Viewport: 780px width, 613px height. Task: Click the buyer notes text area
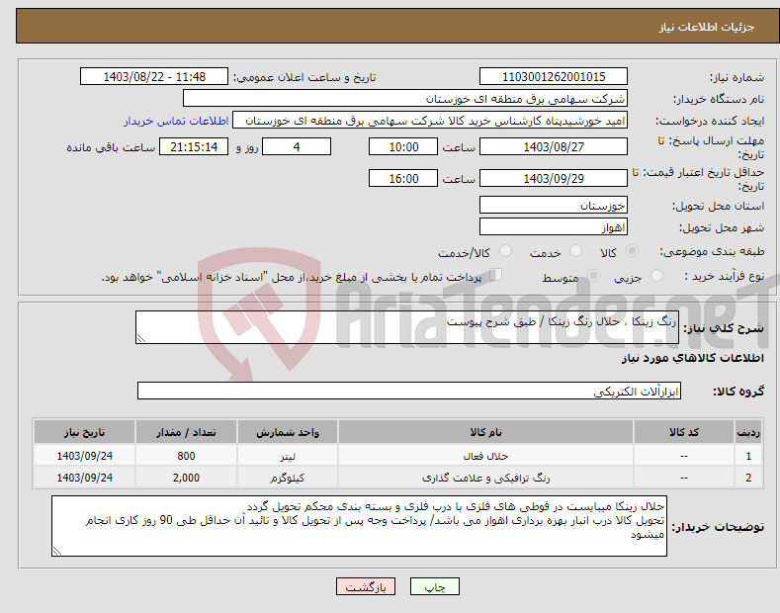pyautogui.click(x=359, y=526)
